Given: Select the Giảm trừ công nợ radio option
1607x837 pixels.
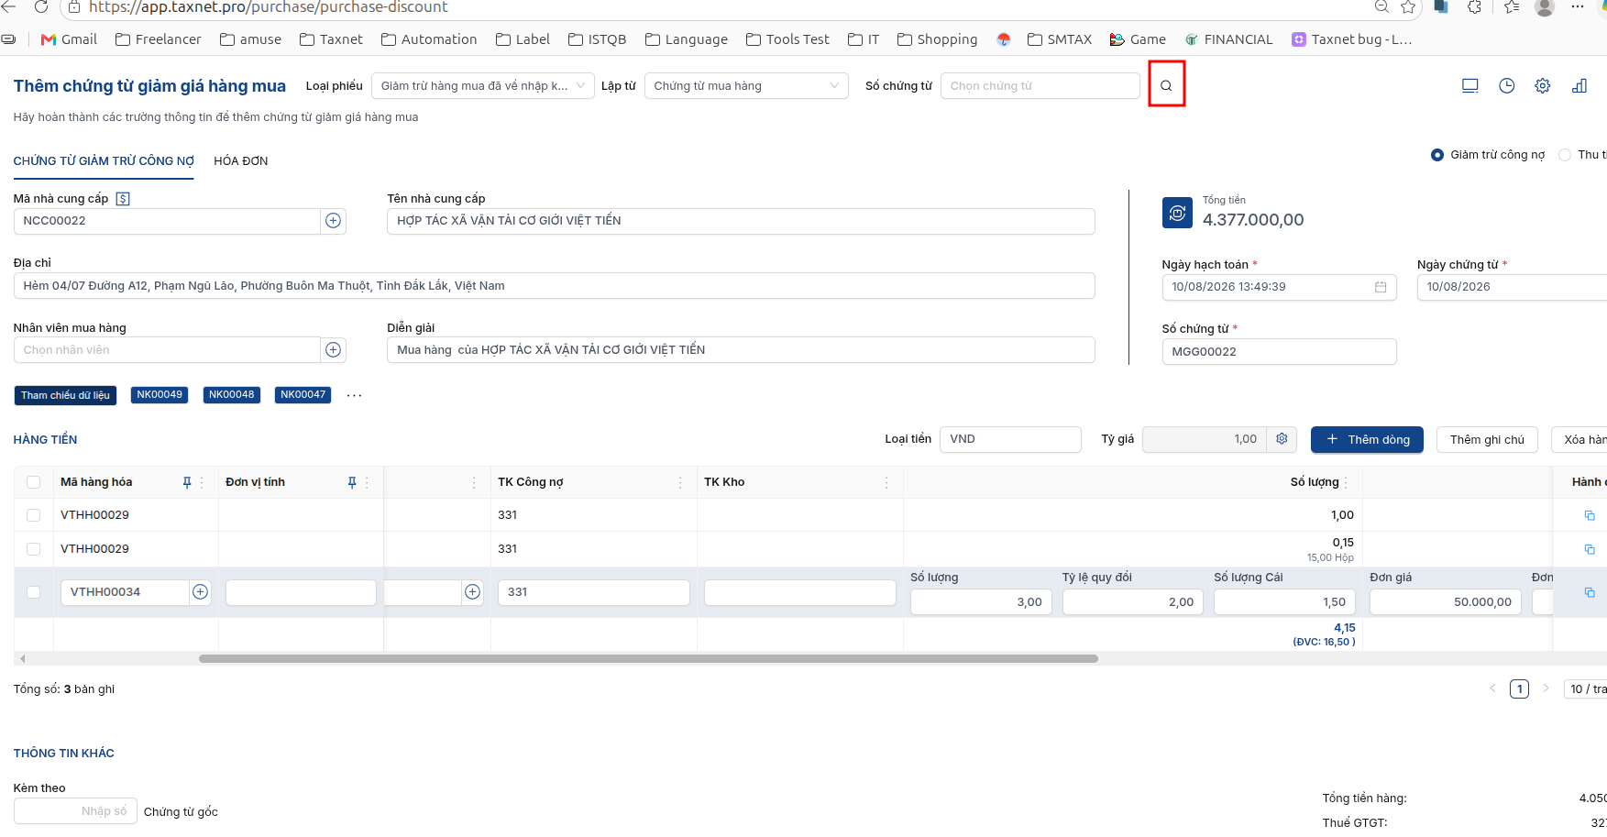Looking at the screenshot, I should click(1437, 155).
